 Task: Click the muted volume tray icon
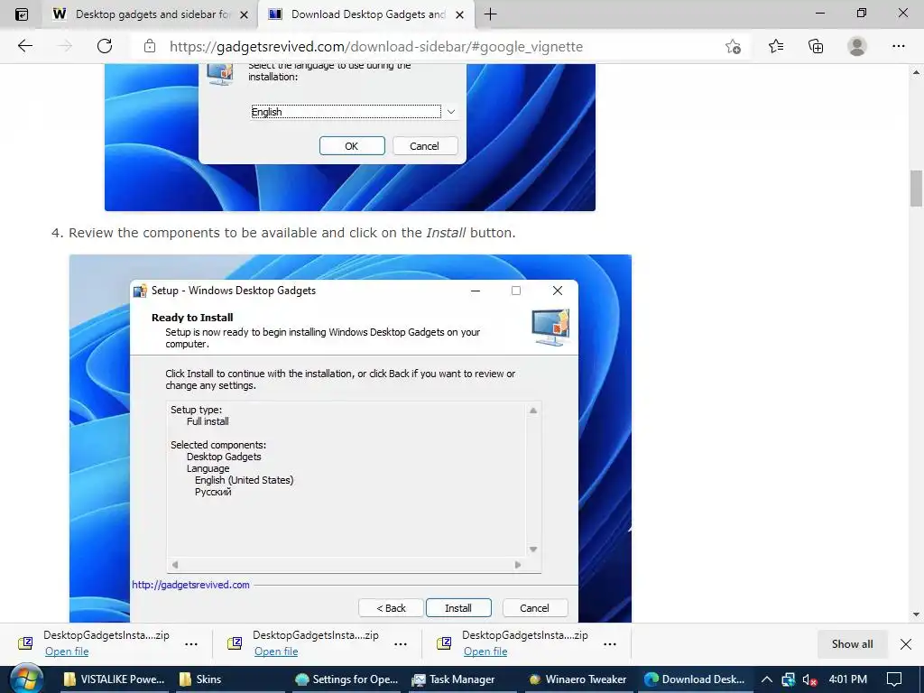tap(809, 679)
